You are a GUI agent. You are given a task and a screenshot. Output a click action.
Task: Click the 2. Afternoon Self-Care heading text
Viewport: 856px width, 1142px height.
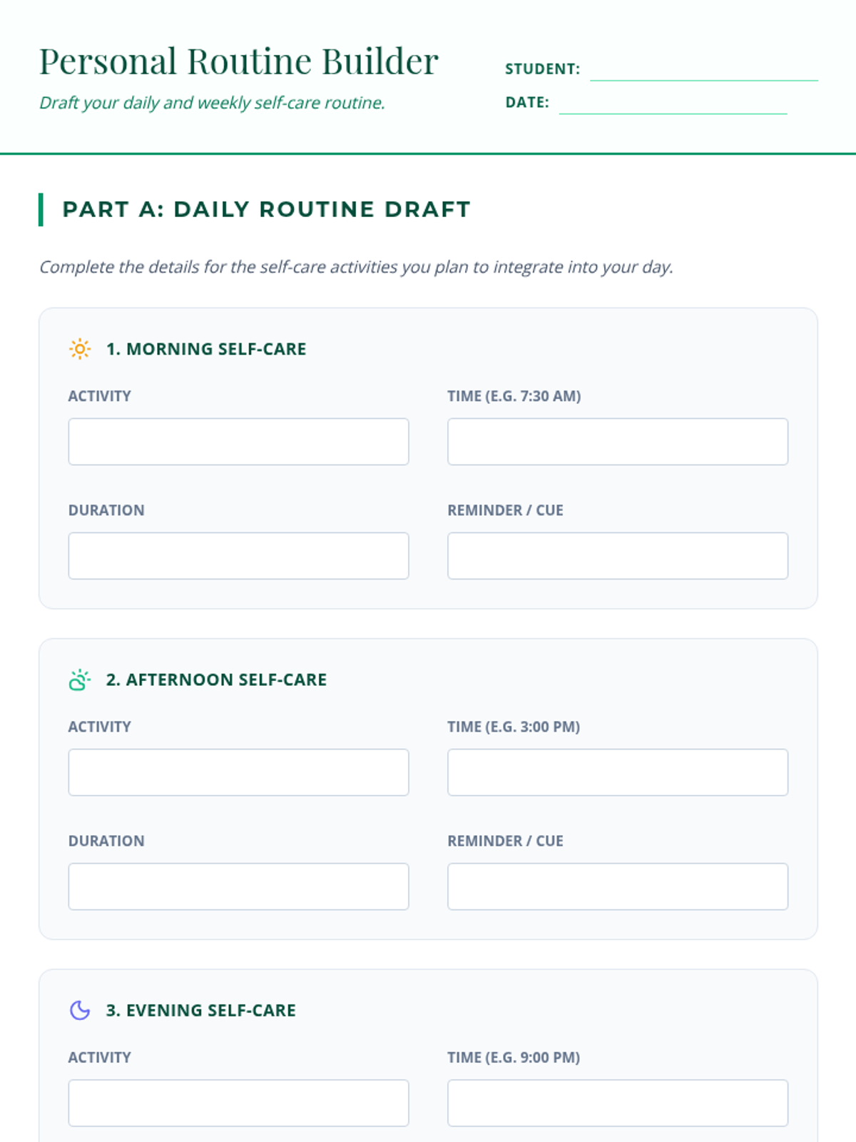point(216,680)
